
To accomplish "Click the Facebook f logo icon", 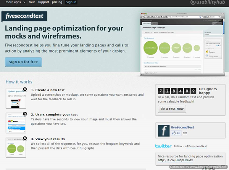I will [x=164, y=131].
